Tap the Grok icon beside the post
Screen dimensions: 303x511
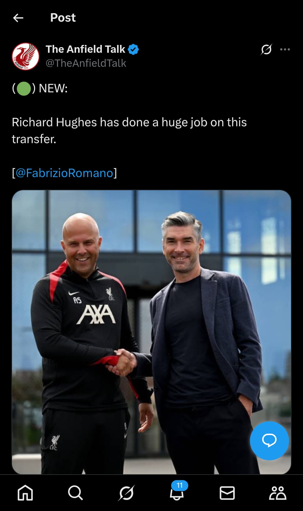(x=266, y=49)
